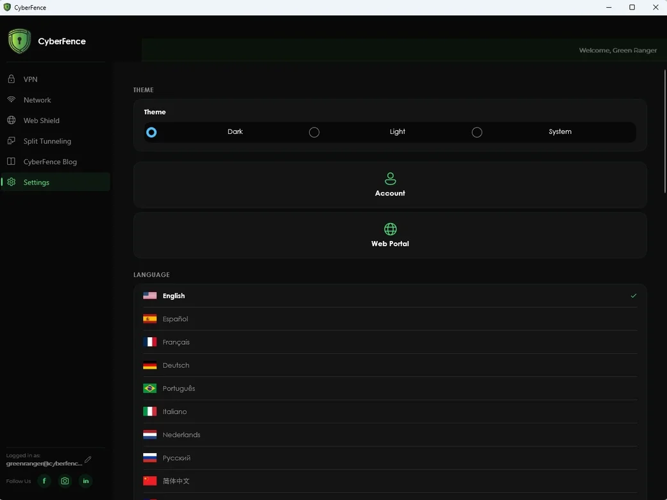Maximize the CyberFence window

[x=632, y=7]
